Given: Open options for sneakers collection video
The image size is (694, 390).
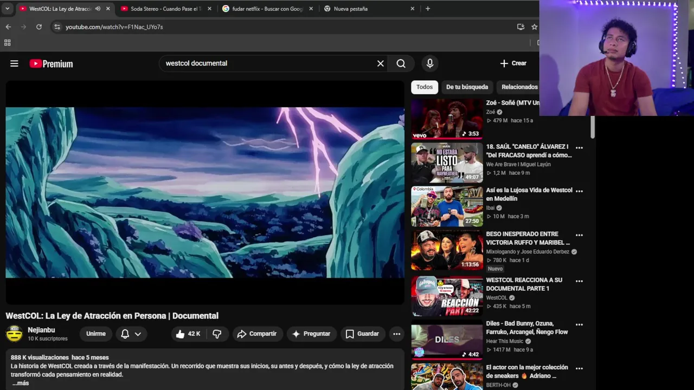Looking at the screenshot, I should [x=579, y=368].
